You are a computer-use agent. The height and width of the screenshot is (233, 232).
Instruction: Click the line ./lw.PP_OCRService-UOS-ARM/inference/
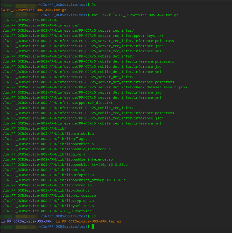(x=40, y=25)
